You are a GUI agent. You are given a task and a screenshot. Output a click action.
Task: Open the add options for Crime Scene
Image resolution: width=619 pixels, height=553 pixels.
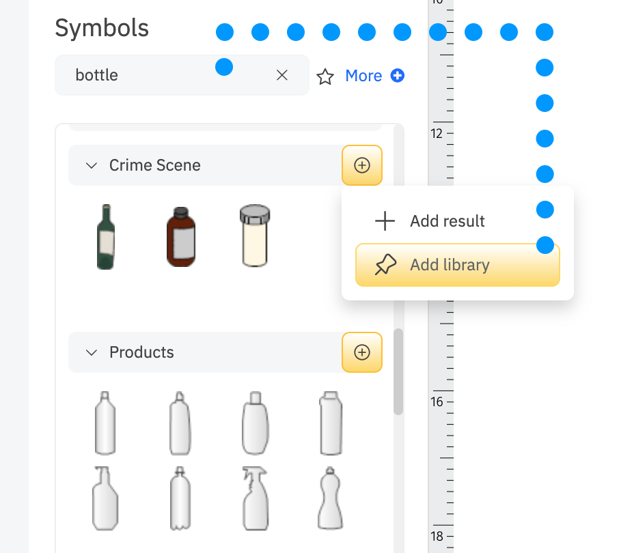[x=361, y=165]
